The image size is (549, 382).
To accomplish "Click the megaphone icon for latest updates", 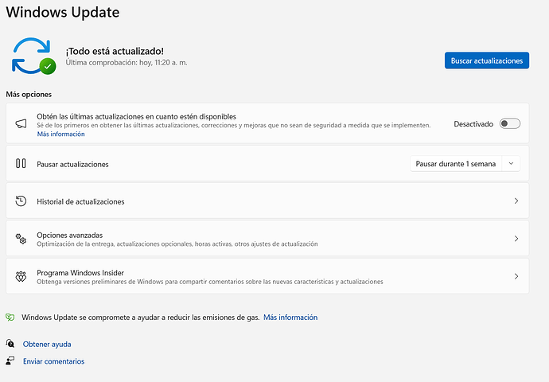I will (21, 123).
